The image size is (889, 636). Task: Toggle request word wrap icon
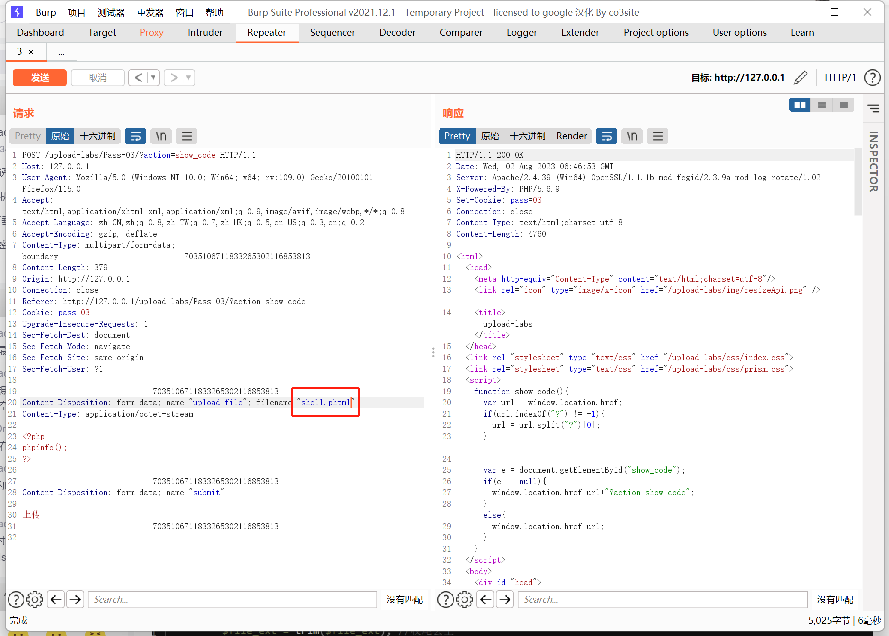tap(135, 136)
